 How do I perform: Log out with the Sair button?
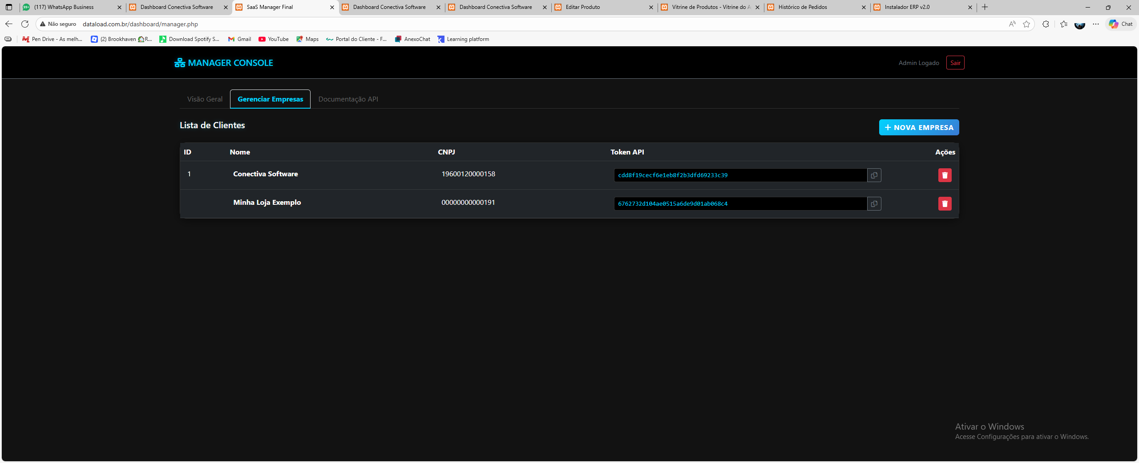pyautogui.click(x=955, y=63)
